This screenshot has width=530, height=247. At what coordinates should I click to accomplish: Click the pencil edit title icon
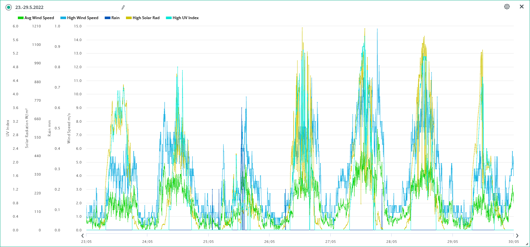[x=123, y=7]
